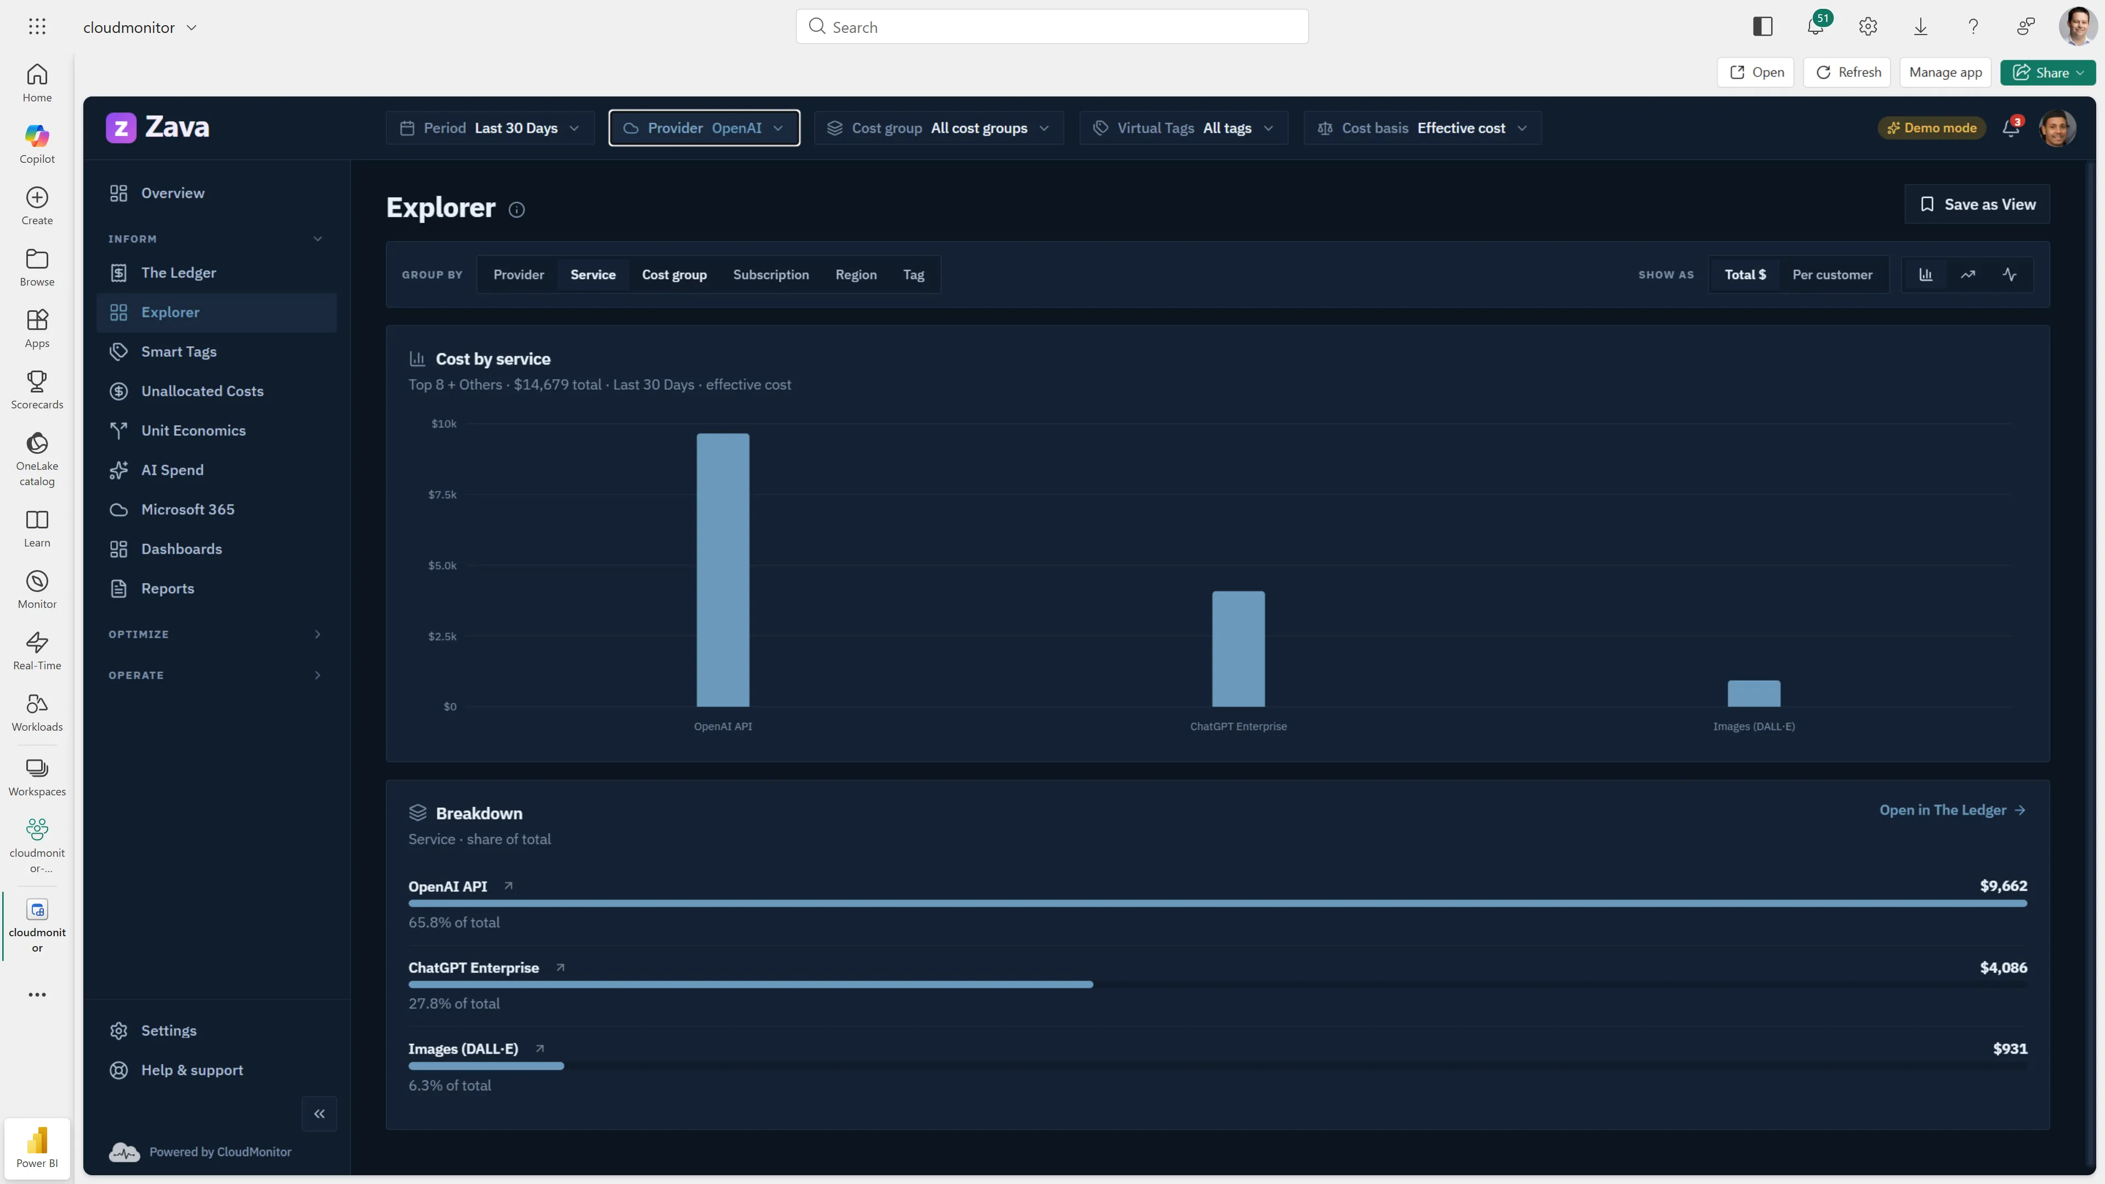Switch to bar chart view icon

click(x=1926, y=275)
